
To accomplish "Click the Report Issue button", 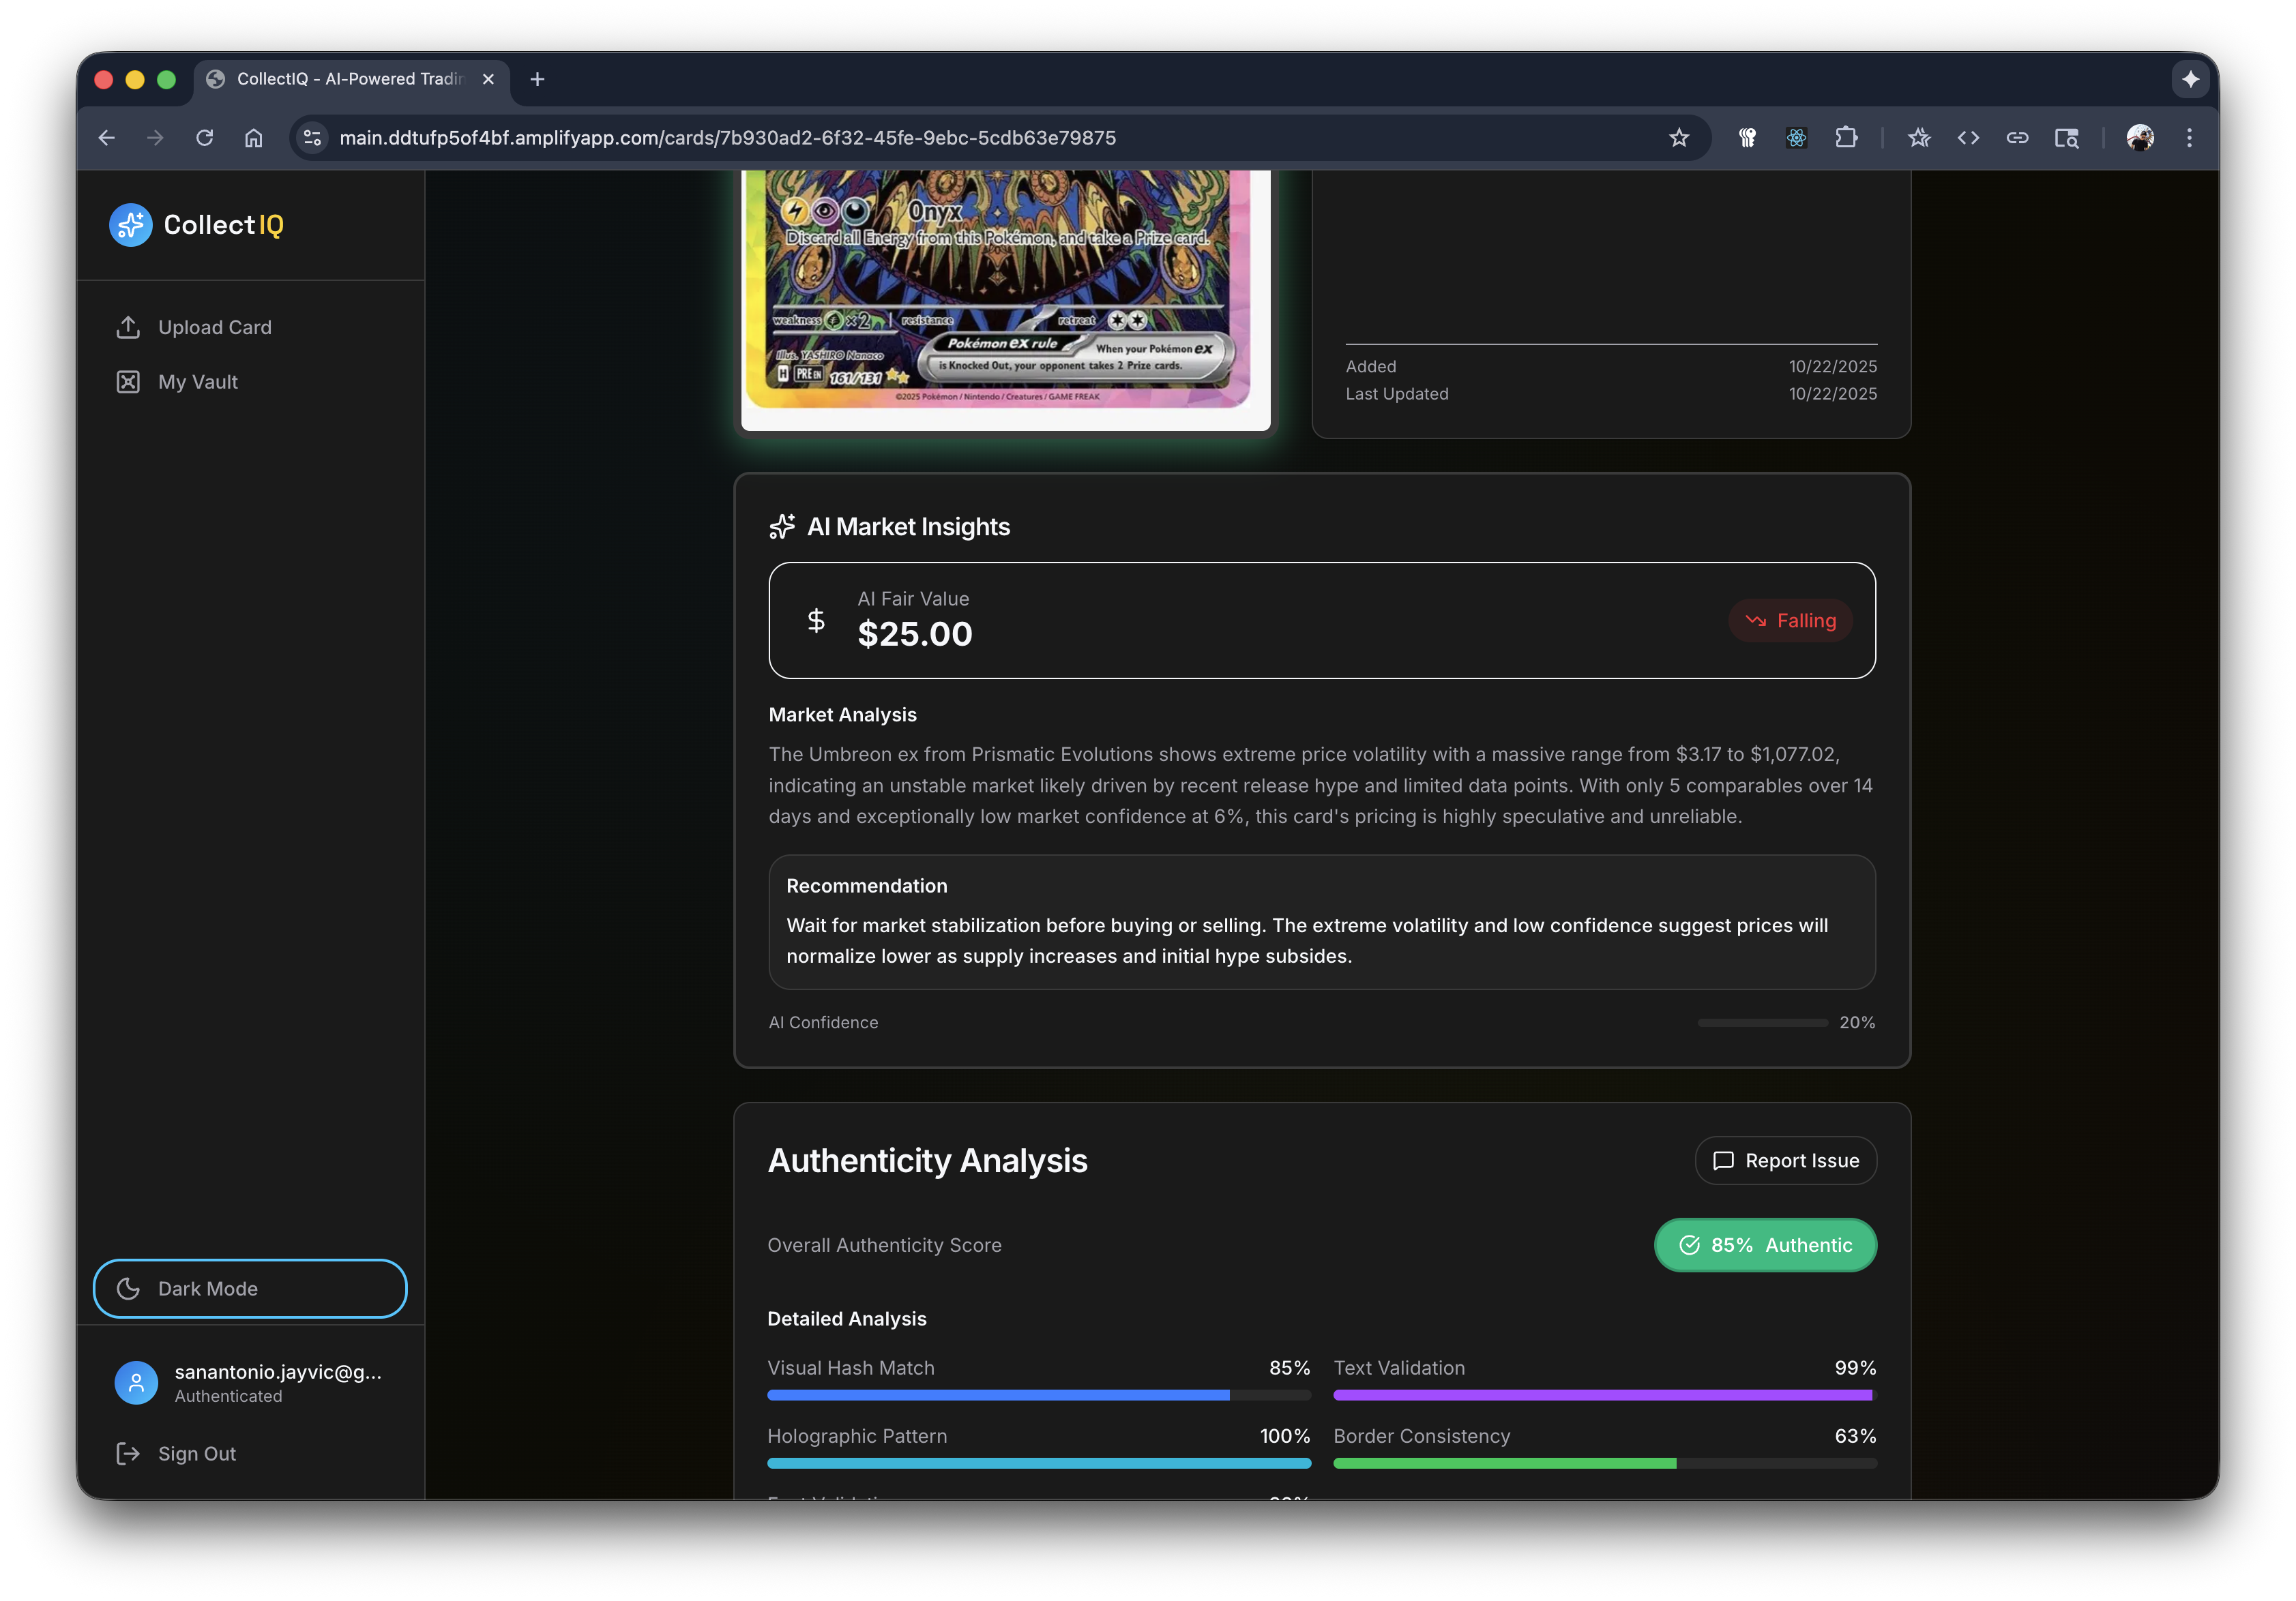I will point(1785,1161).
